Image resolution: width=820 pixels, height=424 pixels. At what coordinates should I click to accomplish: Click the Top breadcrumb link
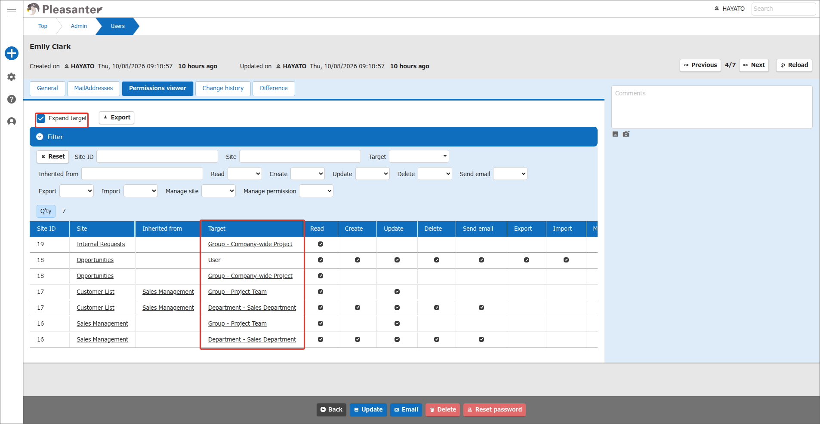point(43,26)
